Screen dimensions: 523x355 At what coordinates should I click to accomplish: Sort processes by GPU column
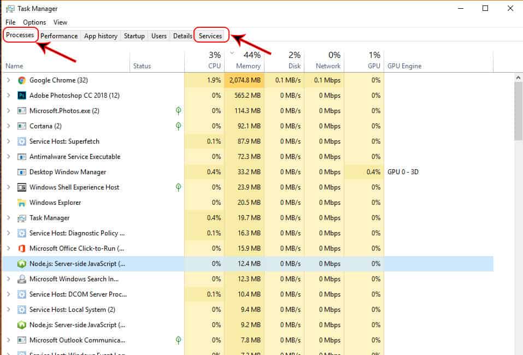364,61
